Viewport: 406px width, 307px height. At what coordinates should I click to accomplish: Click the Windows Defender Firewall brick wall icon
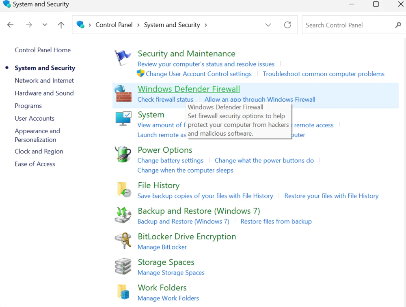click(123, 93)
